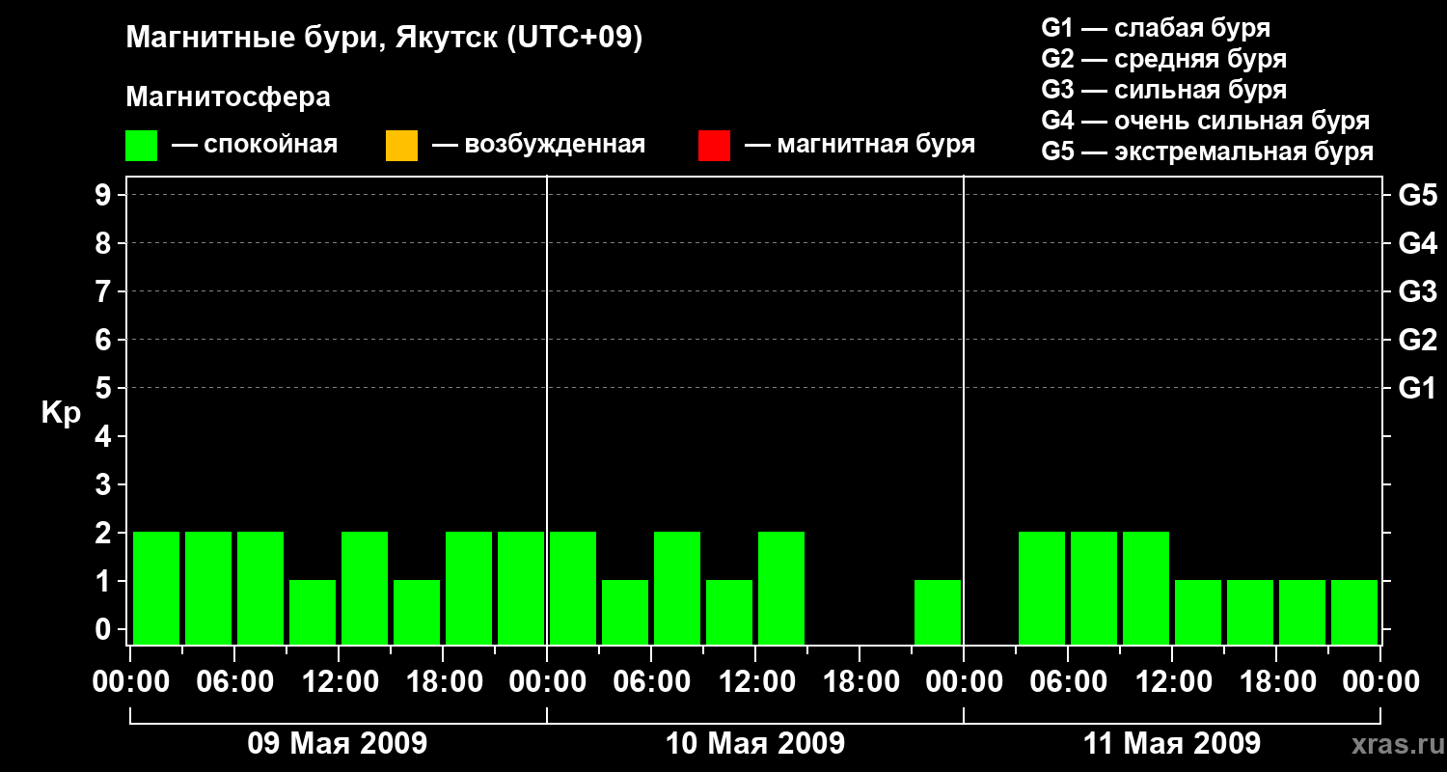The height and width of the screenshot is (772, 1447).
Task: Click the 'G2' label on right axis
Action: tap(1417, 340)
